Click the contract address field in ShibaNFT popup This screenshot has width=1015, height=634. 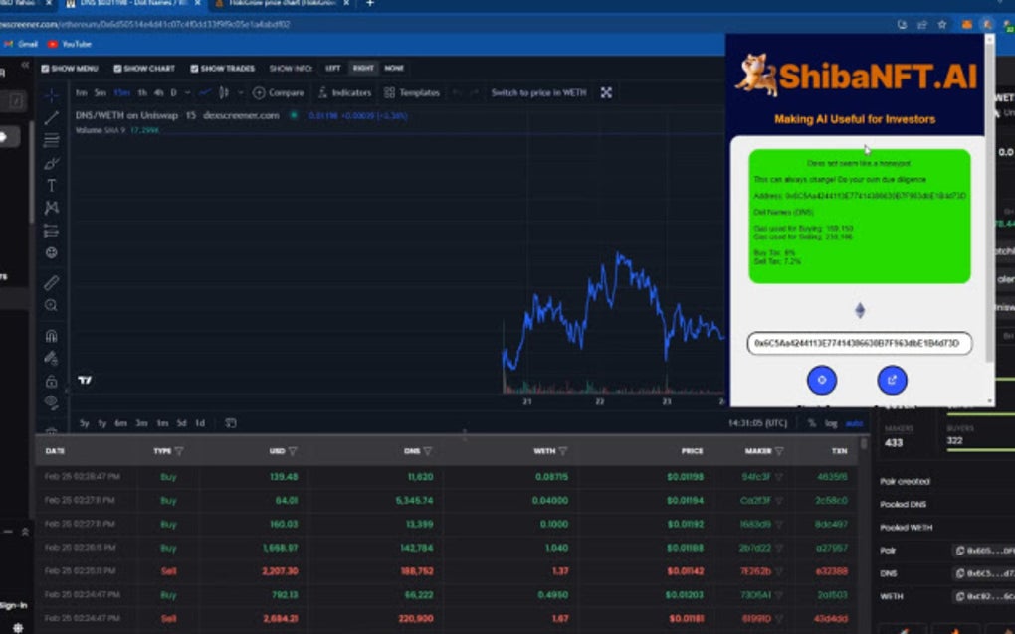pos(859,343)
